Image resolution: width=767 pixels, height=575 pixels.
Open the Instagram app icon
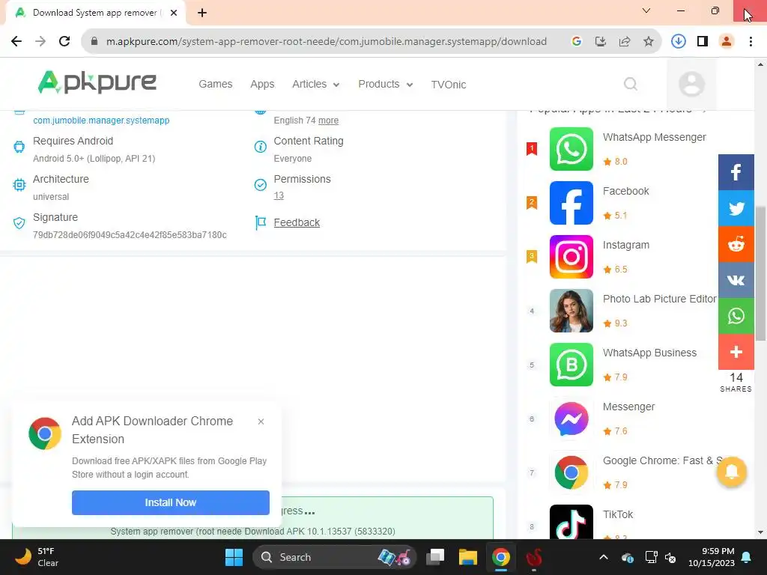[x=571, y=257]
